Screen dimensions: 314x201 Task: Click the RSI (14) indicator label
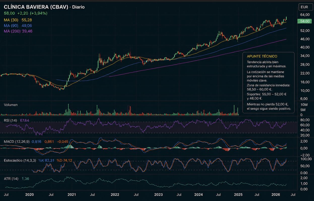click(10, 120)
